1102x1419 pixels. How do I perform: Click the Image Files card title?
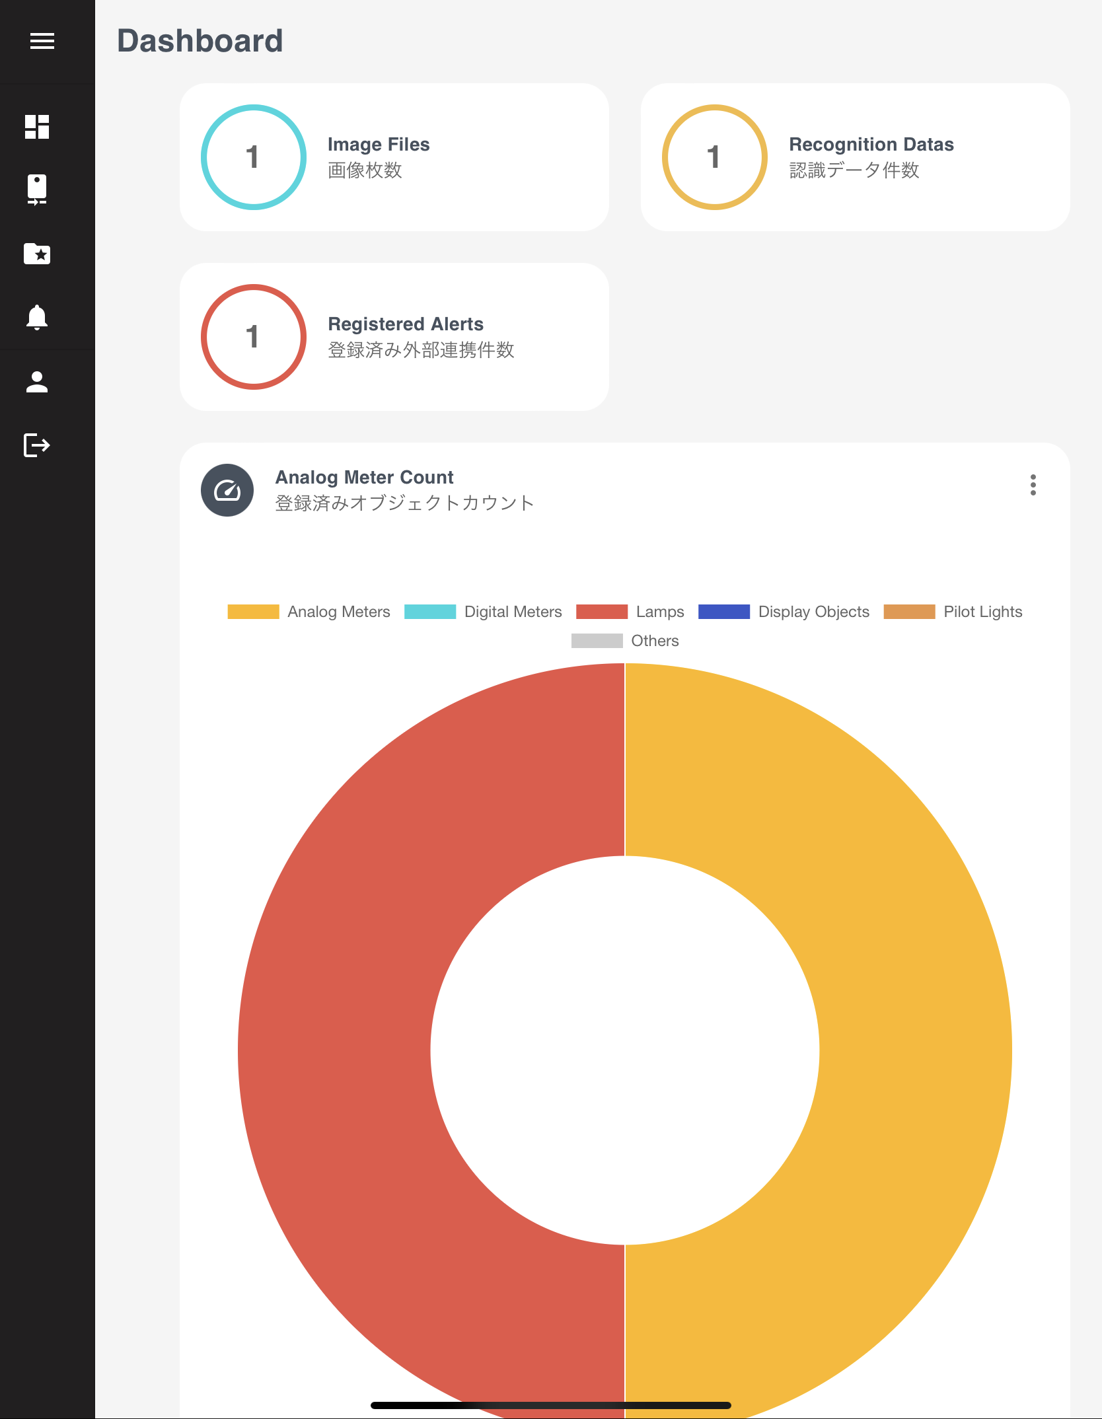click(379, 145)
